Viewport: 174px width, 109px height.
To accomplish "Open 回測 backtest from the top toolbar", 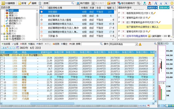I will pos(111,3).
